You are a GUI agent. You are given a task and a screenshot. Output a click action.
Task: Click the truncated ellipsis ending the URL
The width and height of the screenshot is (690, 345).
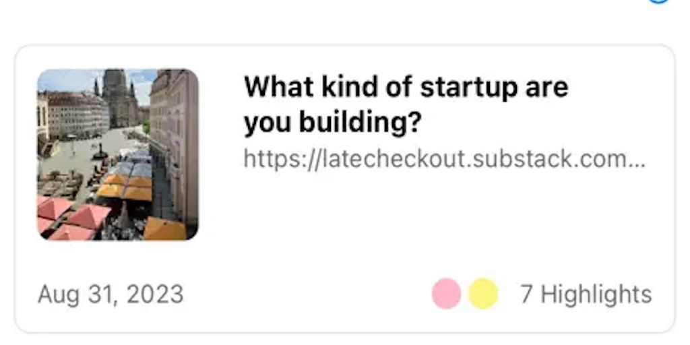pos(638,160)
